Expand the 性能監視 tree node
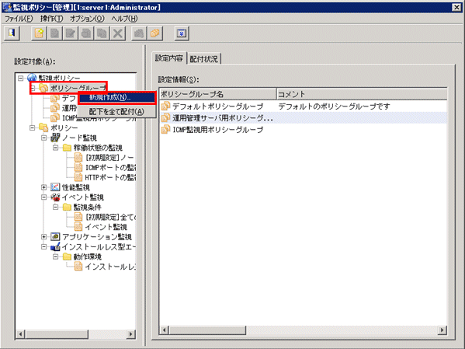The height and width of the screenshot is (349, 465). click(x=44, y=187)
